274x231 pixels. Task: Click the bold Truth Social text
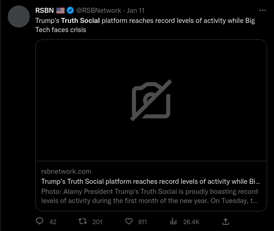(80, 21)
